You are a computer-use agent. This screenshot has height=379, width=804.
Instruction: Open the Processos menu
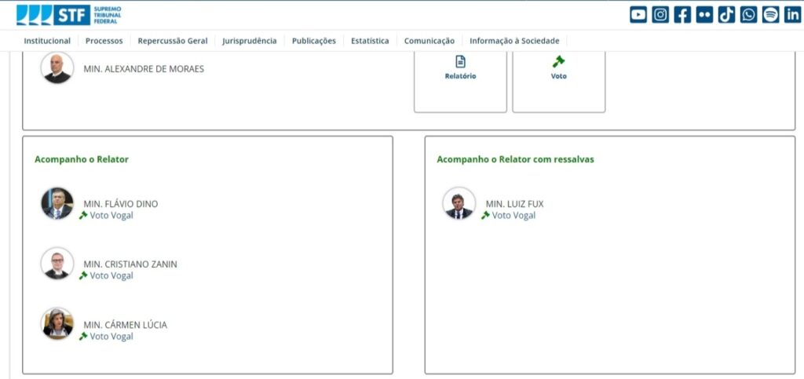pyautogui.click(x=104, y=41)
